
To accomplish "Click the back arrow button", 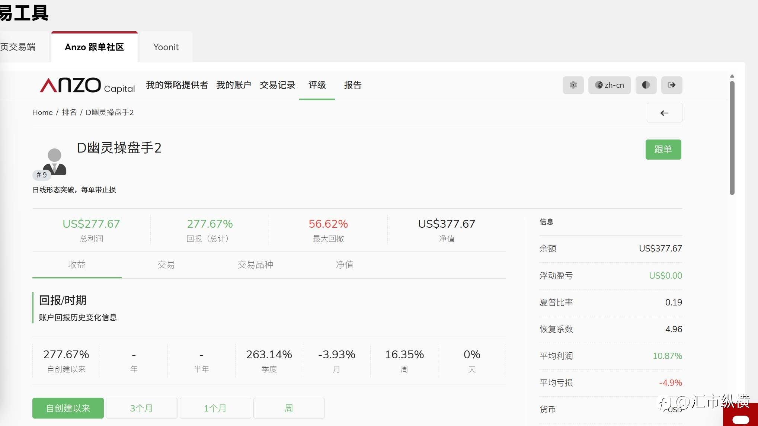I will pyautogui.click(x=664, y=113).
